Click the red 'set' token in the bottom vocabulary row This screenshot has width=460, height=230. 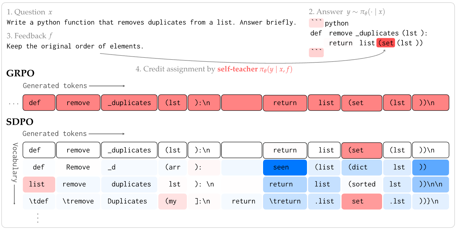click(362, 201)
